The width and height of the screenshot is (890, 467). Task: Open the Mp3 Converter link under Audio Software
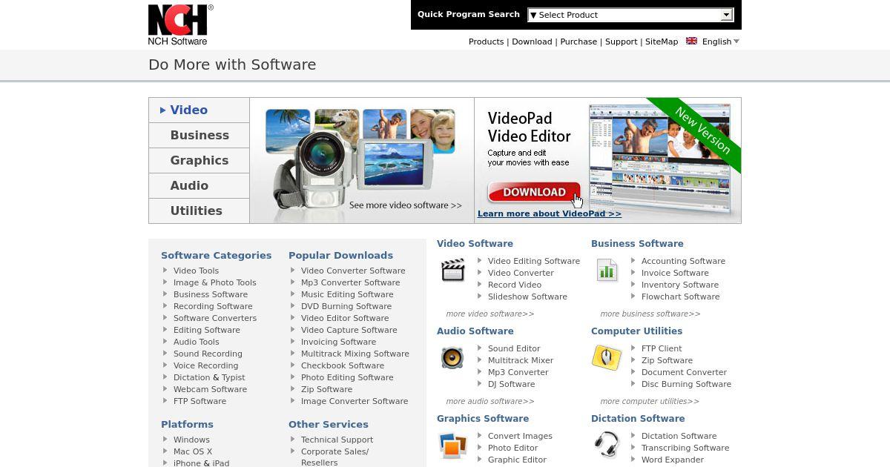(x=518, y=372)
